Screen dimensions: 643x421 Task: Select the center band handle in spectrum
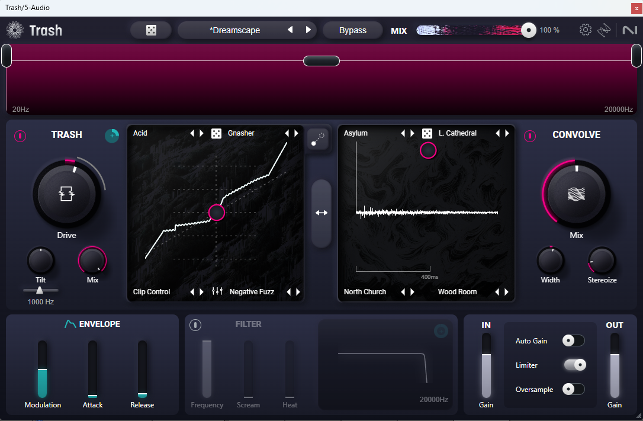[321, 61]
